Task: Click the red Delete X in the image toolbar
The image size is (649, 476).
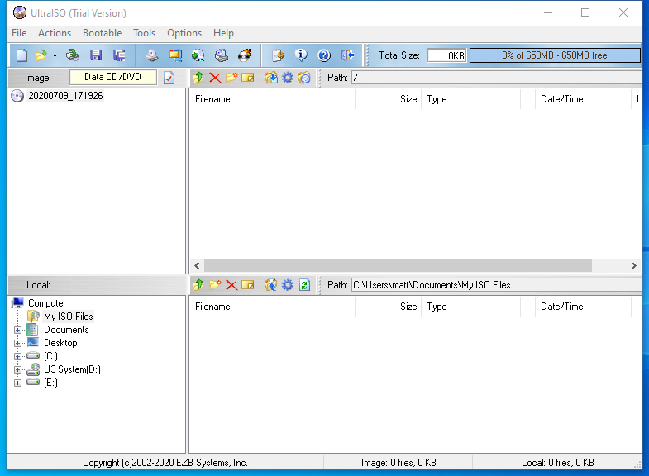Action: [215, 78]
